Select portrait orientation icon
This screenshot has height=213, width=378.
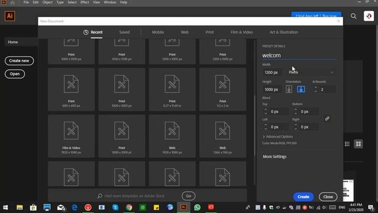click(289, 89)
